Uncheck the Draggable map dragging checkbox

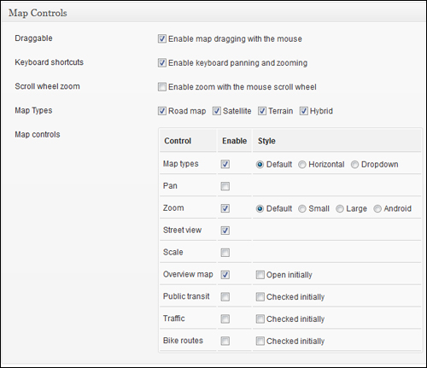tap(162, 38)
